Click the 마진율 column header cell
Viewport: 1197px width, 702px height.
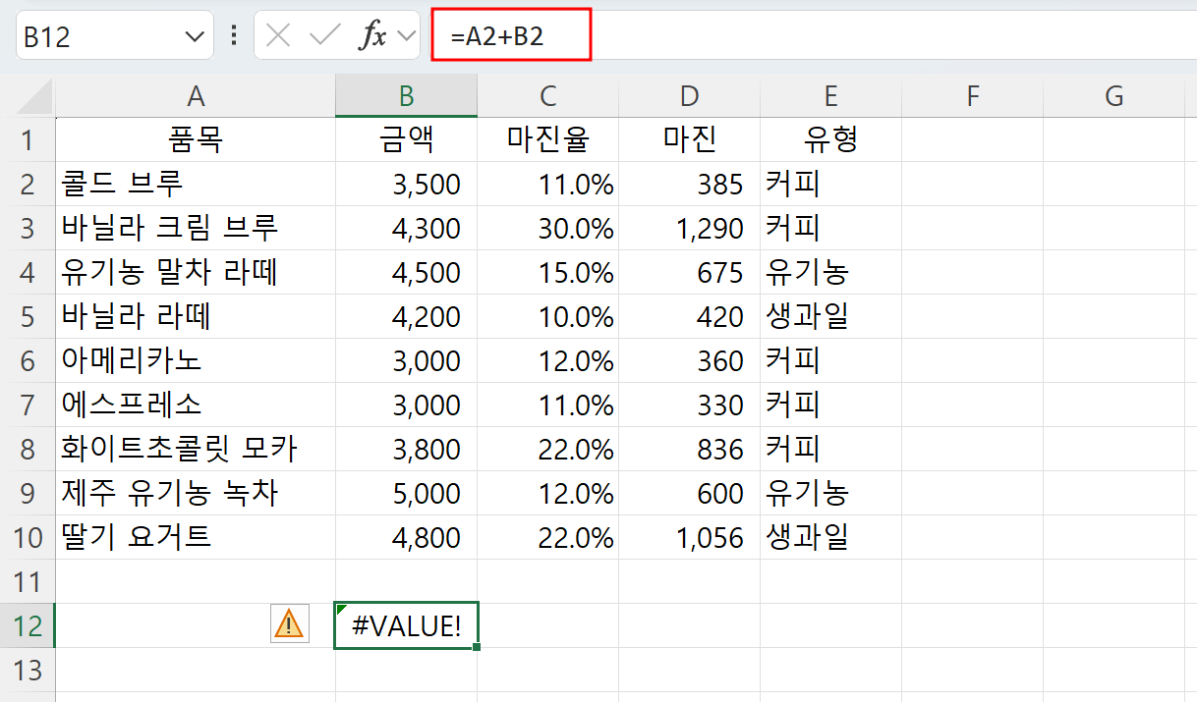coord(547,139)
